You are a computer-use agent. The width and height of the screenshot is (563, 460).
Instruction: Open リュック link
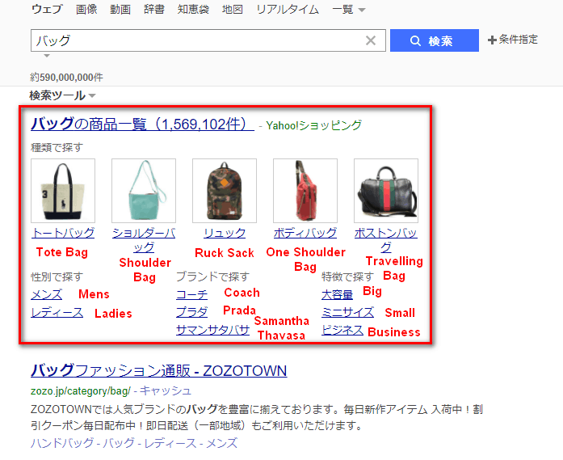(225, 233)
